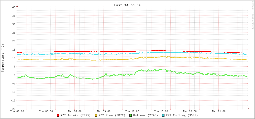Click the Thu 03:00 time axis label
Screen dimensions: 255x119
tap(46, 111)
